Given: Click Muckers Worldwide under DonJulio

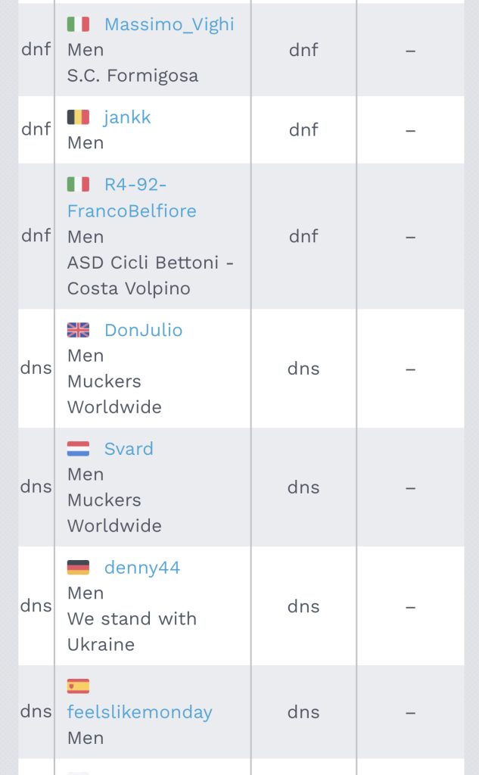Looking at the screenshot, I should 114,394.
